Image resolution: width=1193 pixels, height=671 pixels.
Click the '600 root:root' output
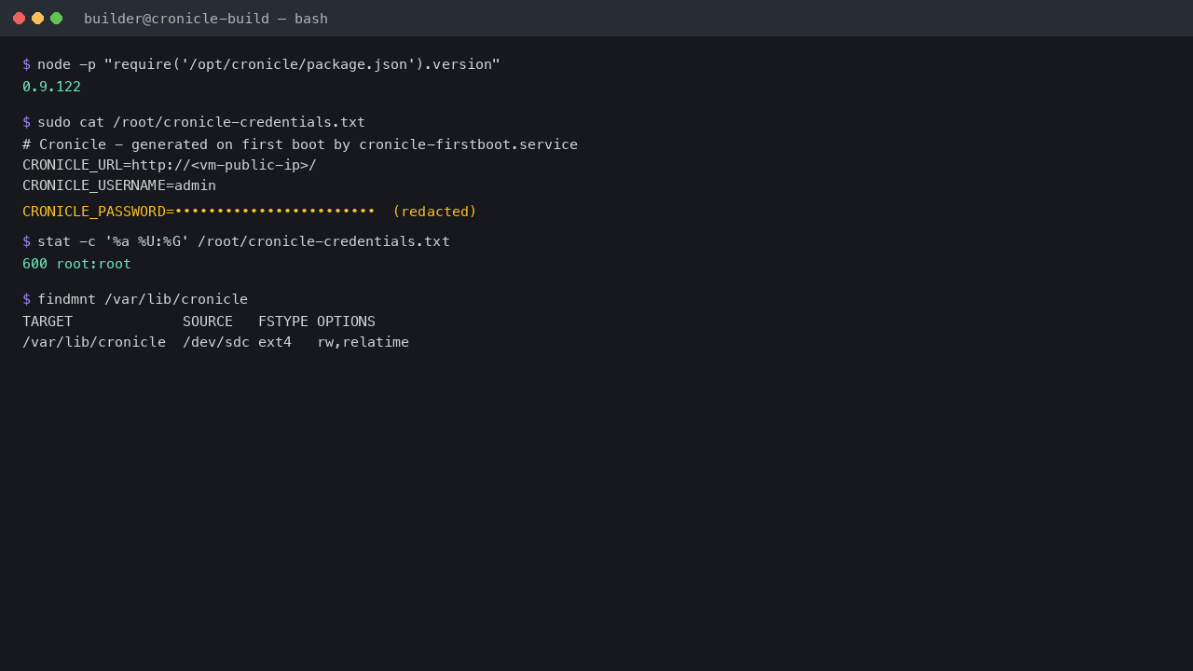[76, 264]
